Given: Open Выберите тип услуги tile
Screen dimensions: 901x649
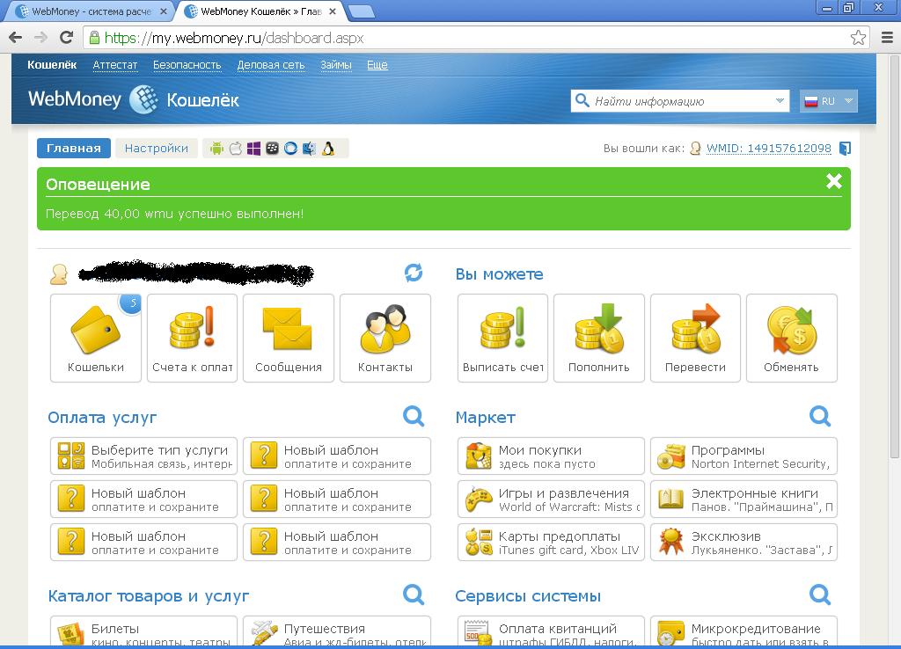Looking at the screenshot, I should point(143,456).
